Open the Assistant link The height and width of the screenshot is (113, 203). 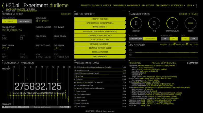click(66, 14)
